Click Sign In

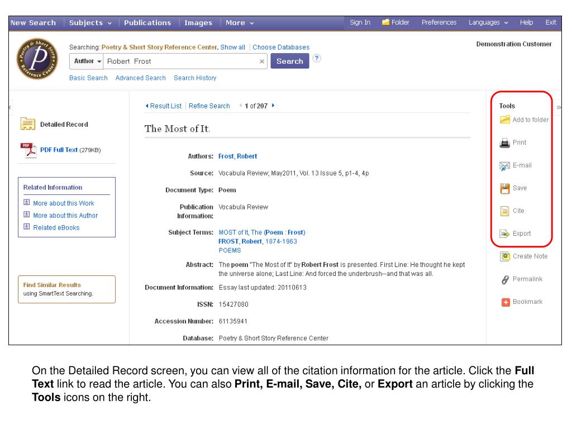360,22
